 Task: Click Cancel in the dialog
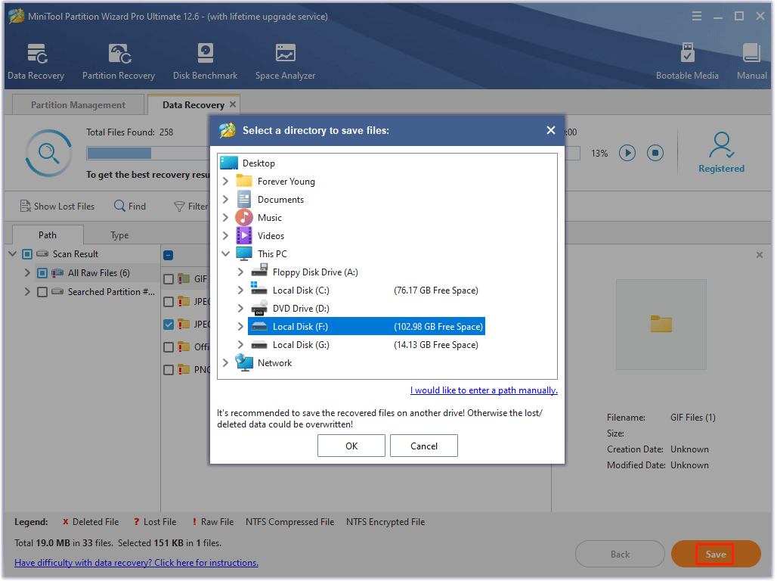[x=424, y=446]
